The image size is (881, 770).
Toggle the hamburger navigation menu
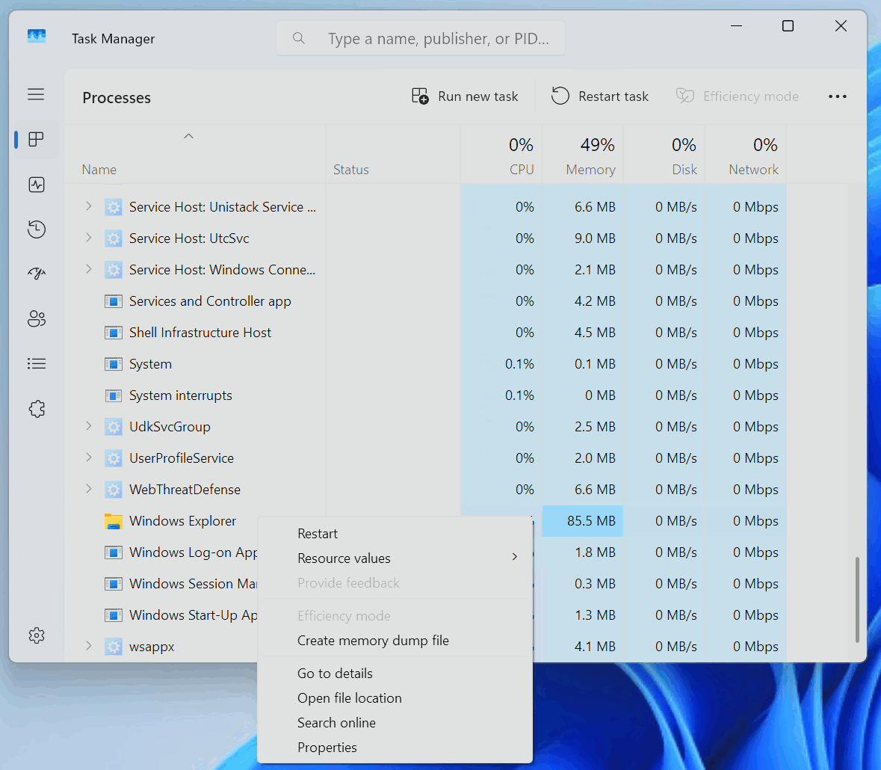(36, 94)
